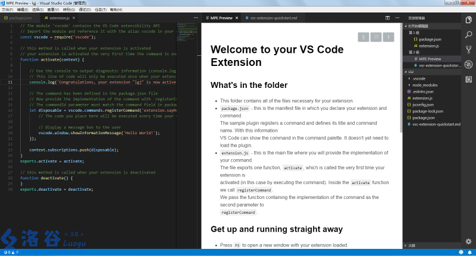Open the 文件(F) menu
476x256 pixels.
pos(8,10)
